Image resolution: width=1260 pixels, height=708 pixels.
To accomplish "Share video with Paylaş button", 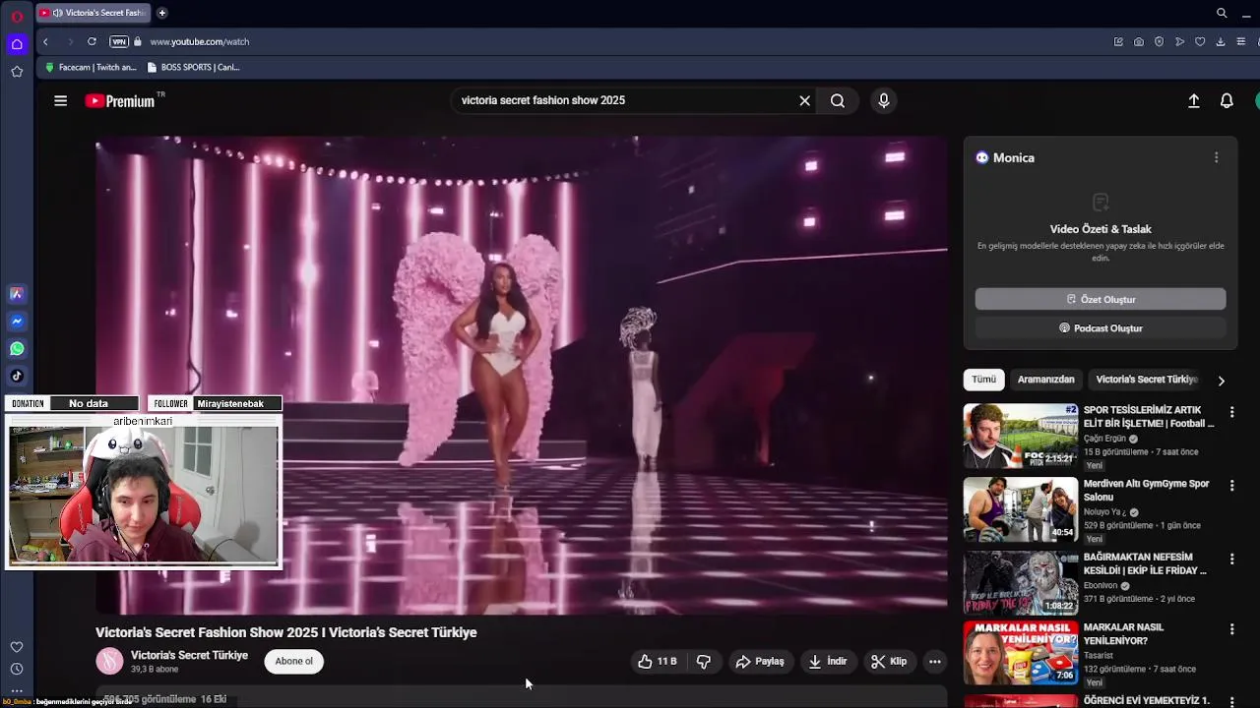I will 760,662.
